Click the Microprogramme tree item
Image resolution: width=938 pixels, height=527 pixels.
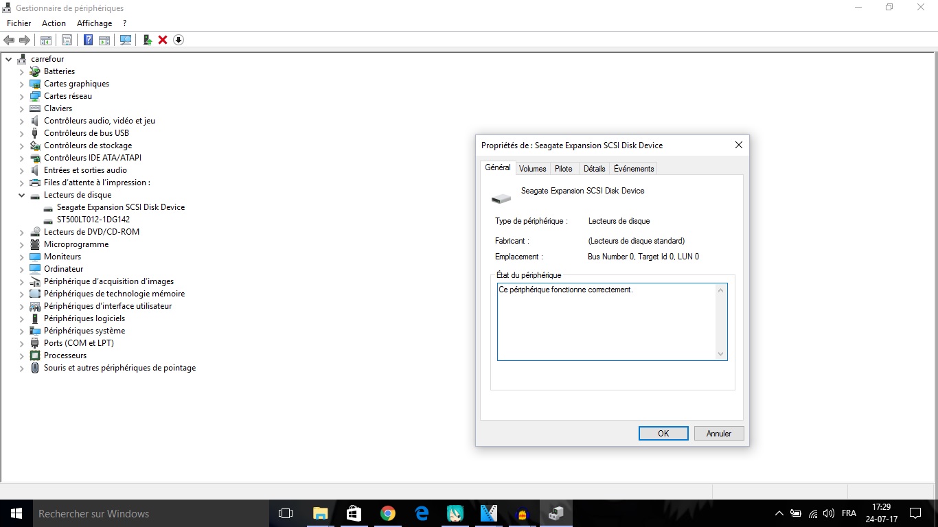coord(76,244)
